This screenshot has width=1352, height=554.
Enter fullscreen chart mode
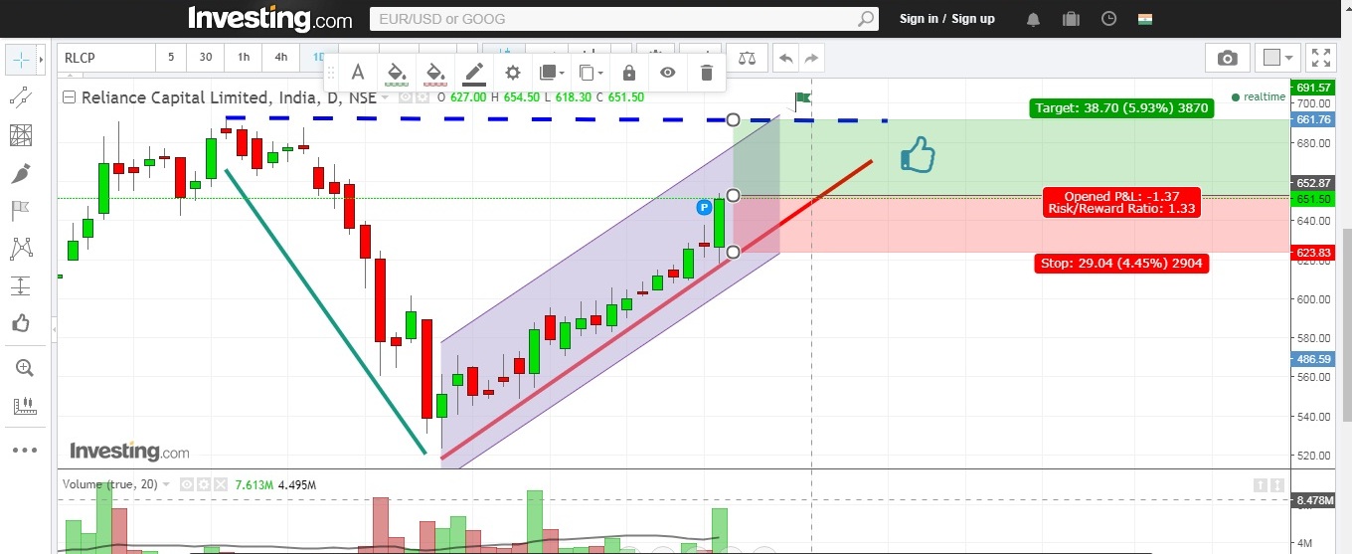1320,58
